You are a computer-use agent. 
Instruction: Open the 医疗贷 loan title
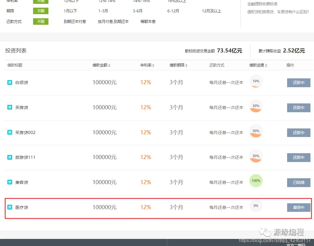pyautogui.click(x=22, y=207)
